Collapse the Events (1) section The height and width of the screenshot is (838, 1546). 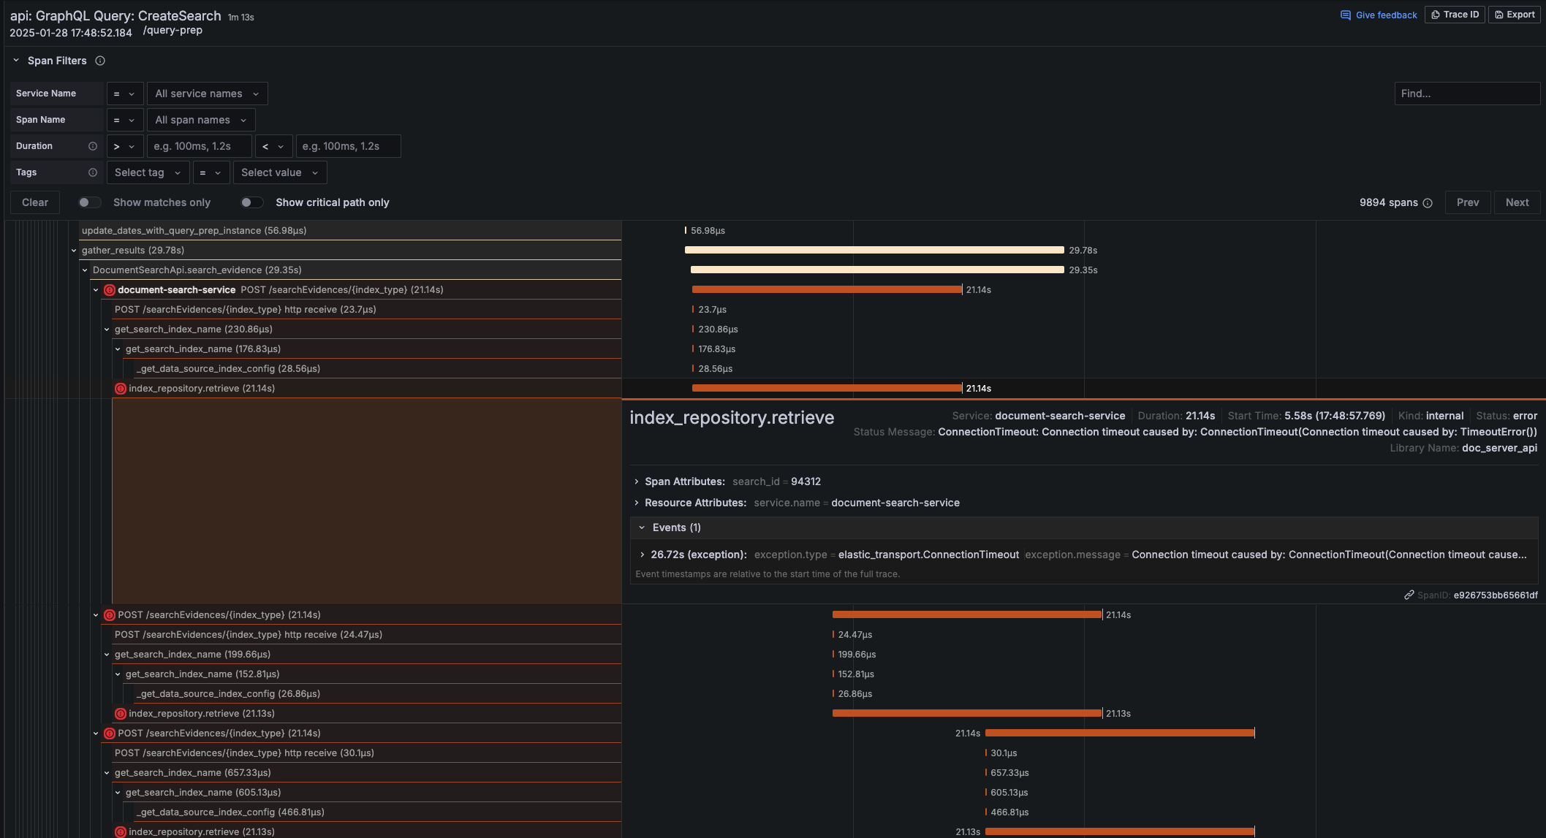(642, 527)
